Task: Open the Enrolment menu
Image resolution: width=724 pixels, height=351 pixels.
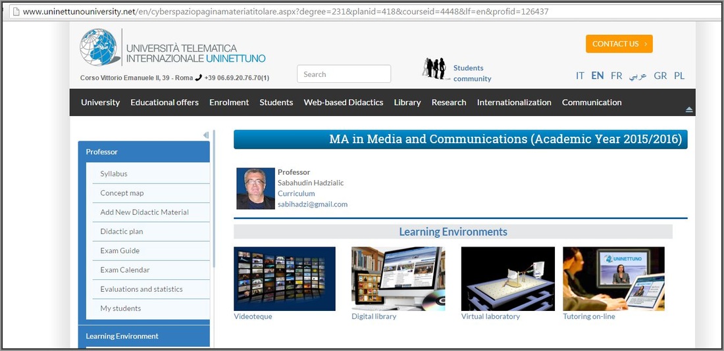Action: point(229,103)
